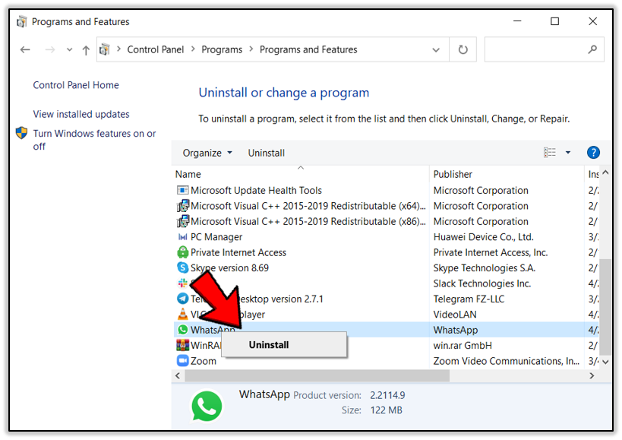Open View installed updates link
Image resolution: width=622 pixels, height=440 pixels.
tap(81, 114)
